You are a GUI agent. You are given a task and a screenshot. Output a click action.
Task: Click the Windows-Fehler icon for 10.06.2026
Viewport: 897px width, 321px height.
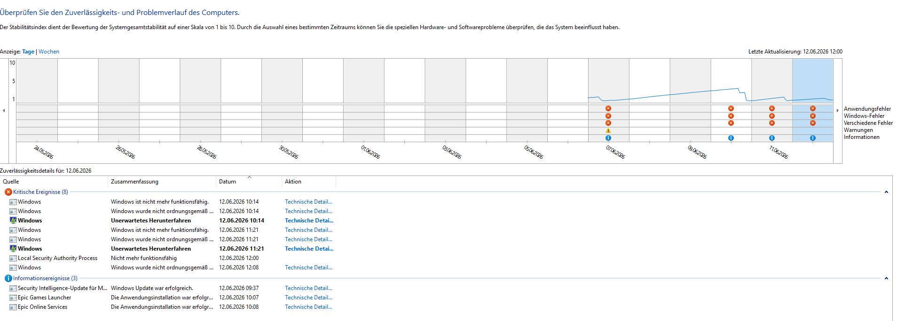(731, 116)
